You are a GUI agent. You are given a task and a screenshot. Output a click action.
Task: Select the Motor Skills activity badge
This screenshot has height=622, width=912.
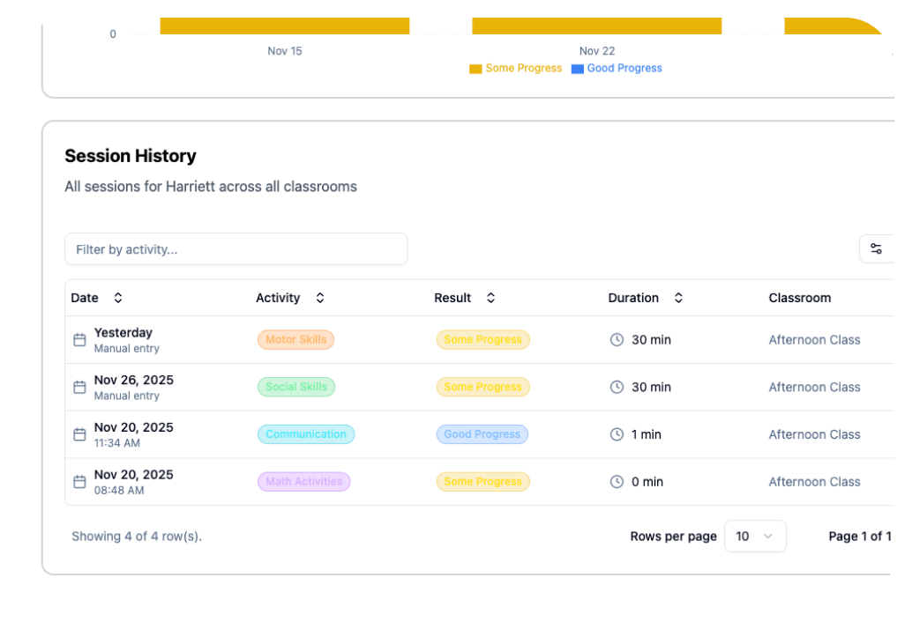tap(295, 339)
